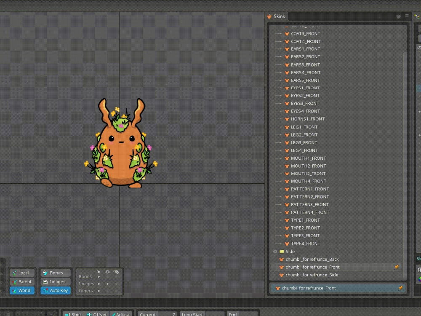Click the skin icon beside chumbi_for refrunce_Side
Viewport: 421px width, 316px height.
click(x=281, y=275)
